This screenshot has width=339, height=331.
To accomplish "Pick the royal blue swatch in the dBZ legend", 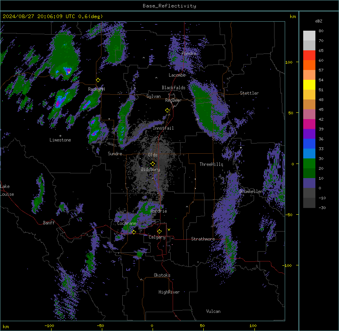I will tap(309, 143).
